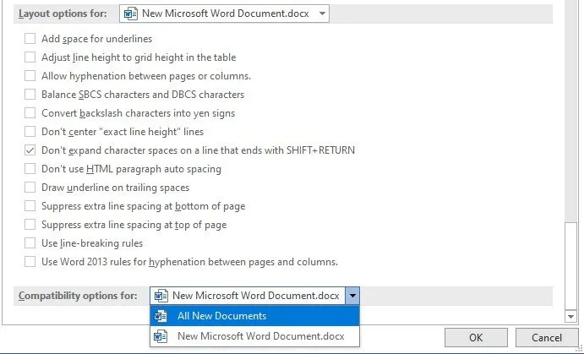Toggle Allow hyphenation between pages or columns

[30, 76]
